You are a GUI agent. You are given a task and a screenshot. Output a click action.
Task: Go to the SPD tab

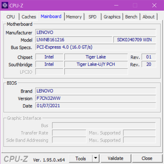[92, 17]
